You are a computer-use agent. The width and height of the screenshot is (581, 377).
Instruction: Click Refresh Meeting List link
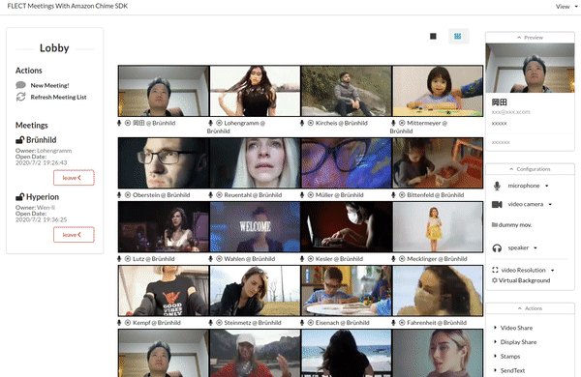click(x=58, y=97)
